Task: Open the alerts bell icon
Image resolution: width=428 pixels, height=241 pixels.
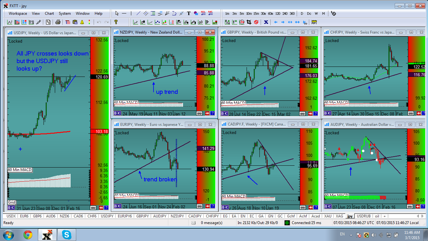Action: click(x=82, y=22)
